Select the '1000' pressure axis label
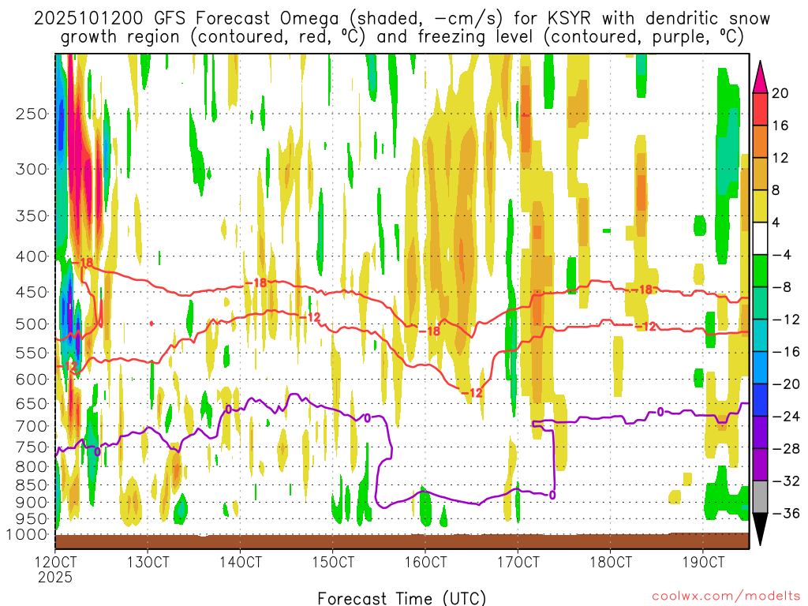Viewport: 808px width, 606px height. click(x=28, y=534)
